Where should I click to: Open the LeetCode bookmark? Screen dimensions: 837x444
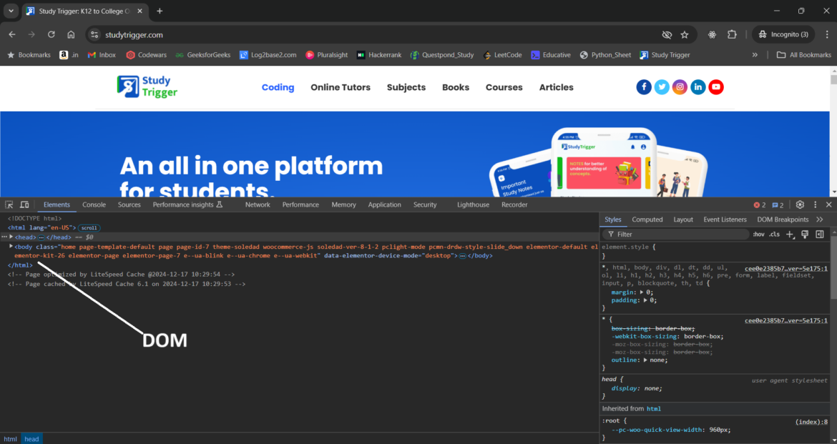click(502, 55)
